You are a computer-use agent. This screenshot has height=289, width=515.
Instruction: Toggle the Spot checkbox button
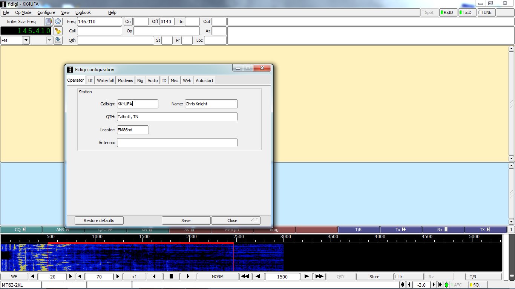click(x=429, y=12)
